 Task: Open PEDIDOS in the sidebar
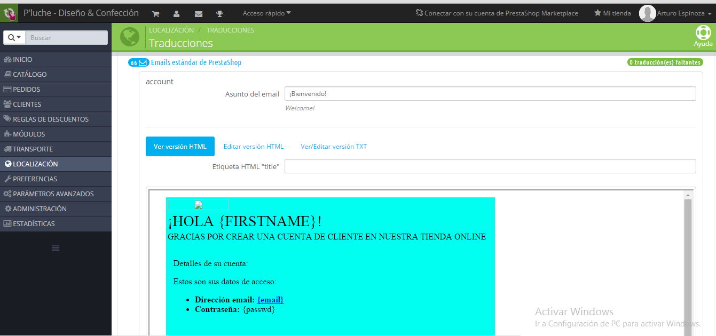56,90
